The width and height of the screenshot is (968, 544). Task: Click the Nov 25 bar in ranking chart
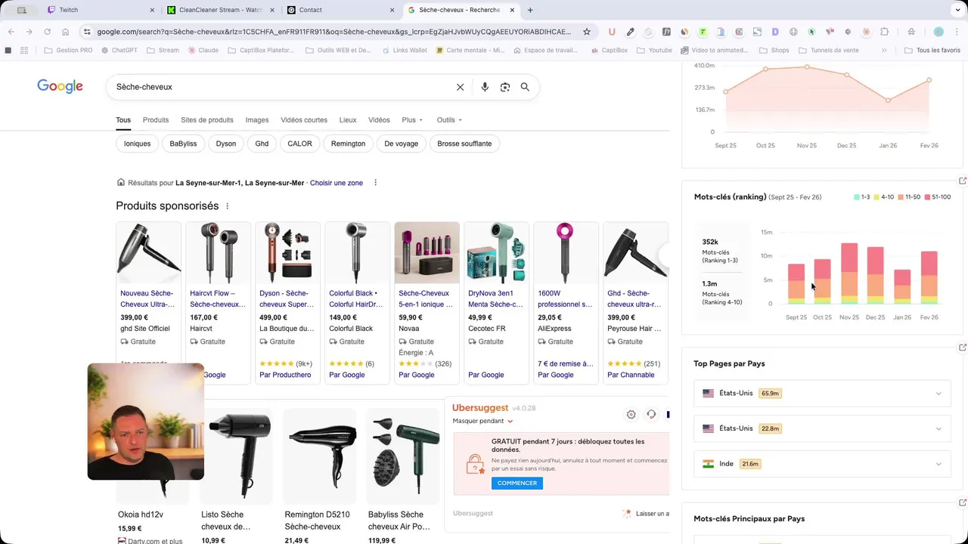pos(849,273)
